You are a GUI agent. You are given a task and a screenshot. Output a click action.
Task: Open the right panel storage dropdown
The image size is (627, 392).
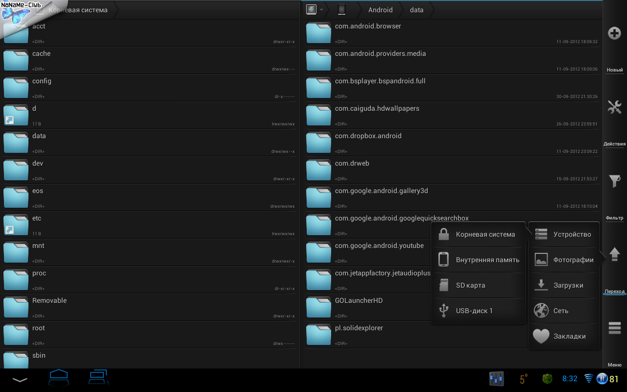click(314, 10)
